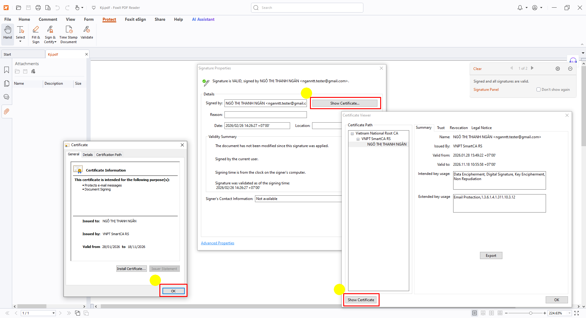Collapse the VNPT SmartCA RS node
This screenshot has width=586, height=318.
tap(358, 139)
